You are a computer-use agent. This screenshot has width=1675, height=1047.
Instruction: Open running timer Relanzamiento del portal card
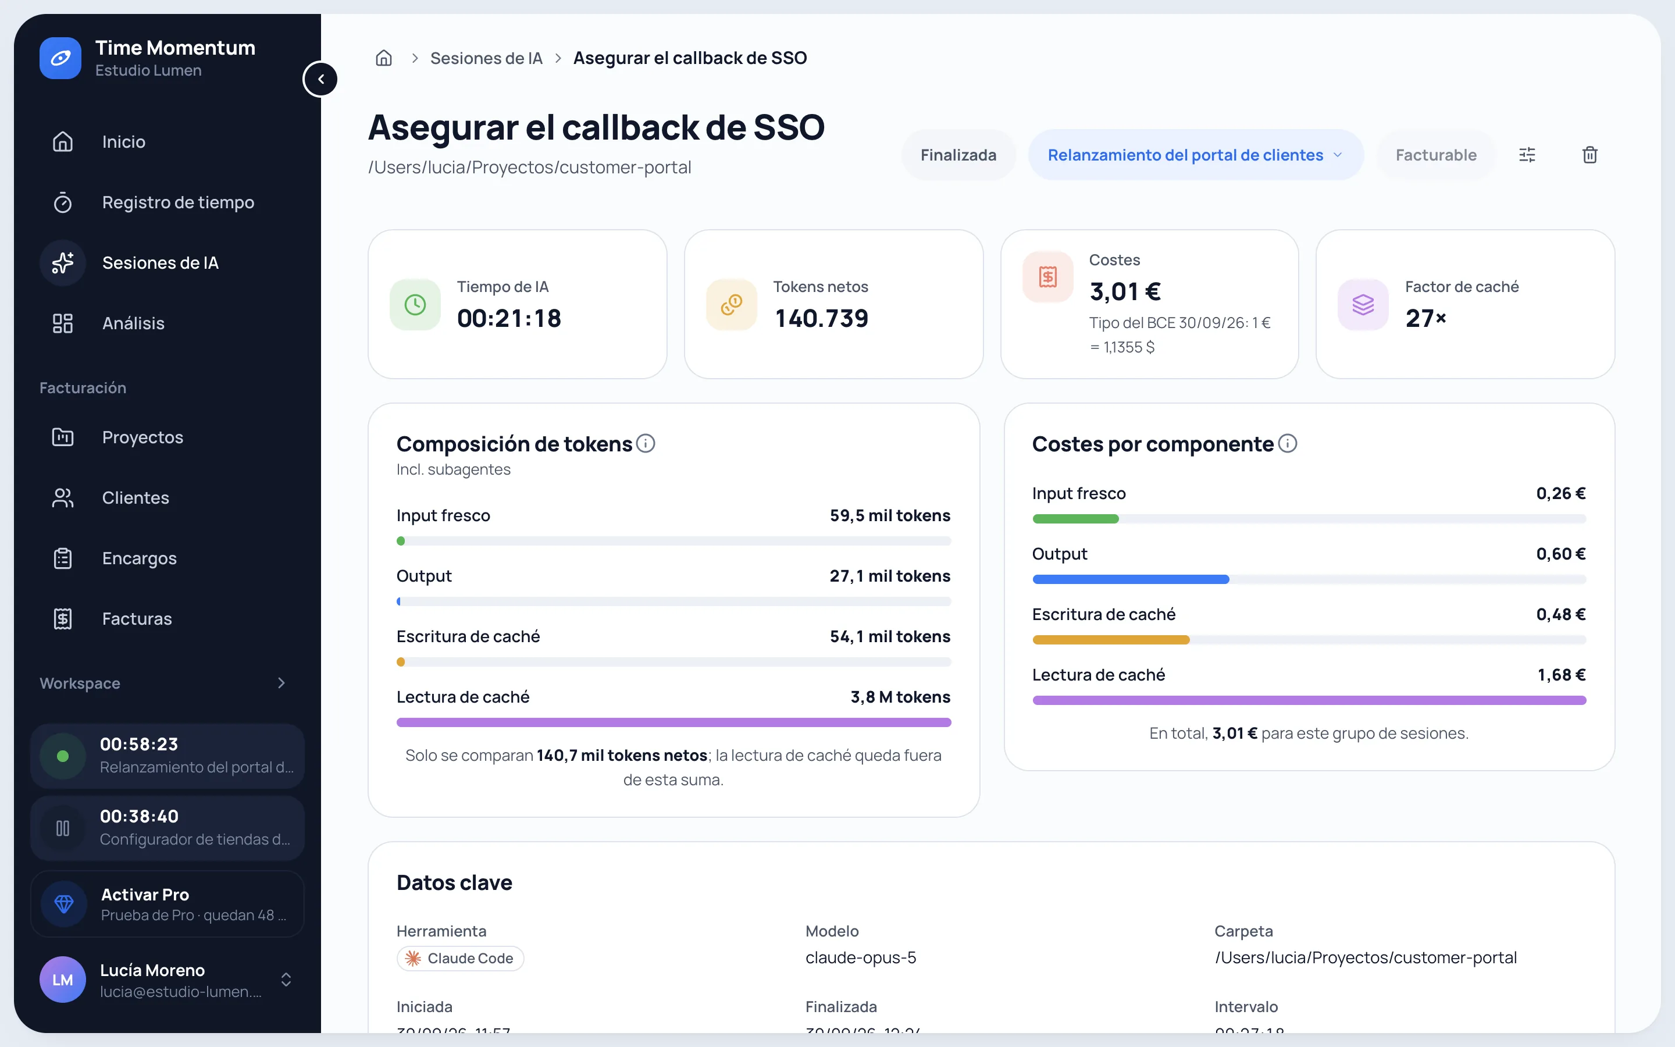167,756
